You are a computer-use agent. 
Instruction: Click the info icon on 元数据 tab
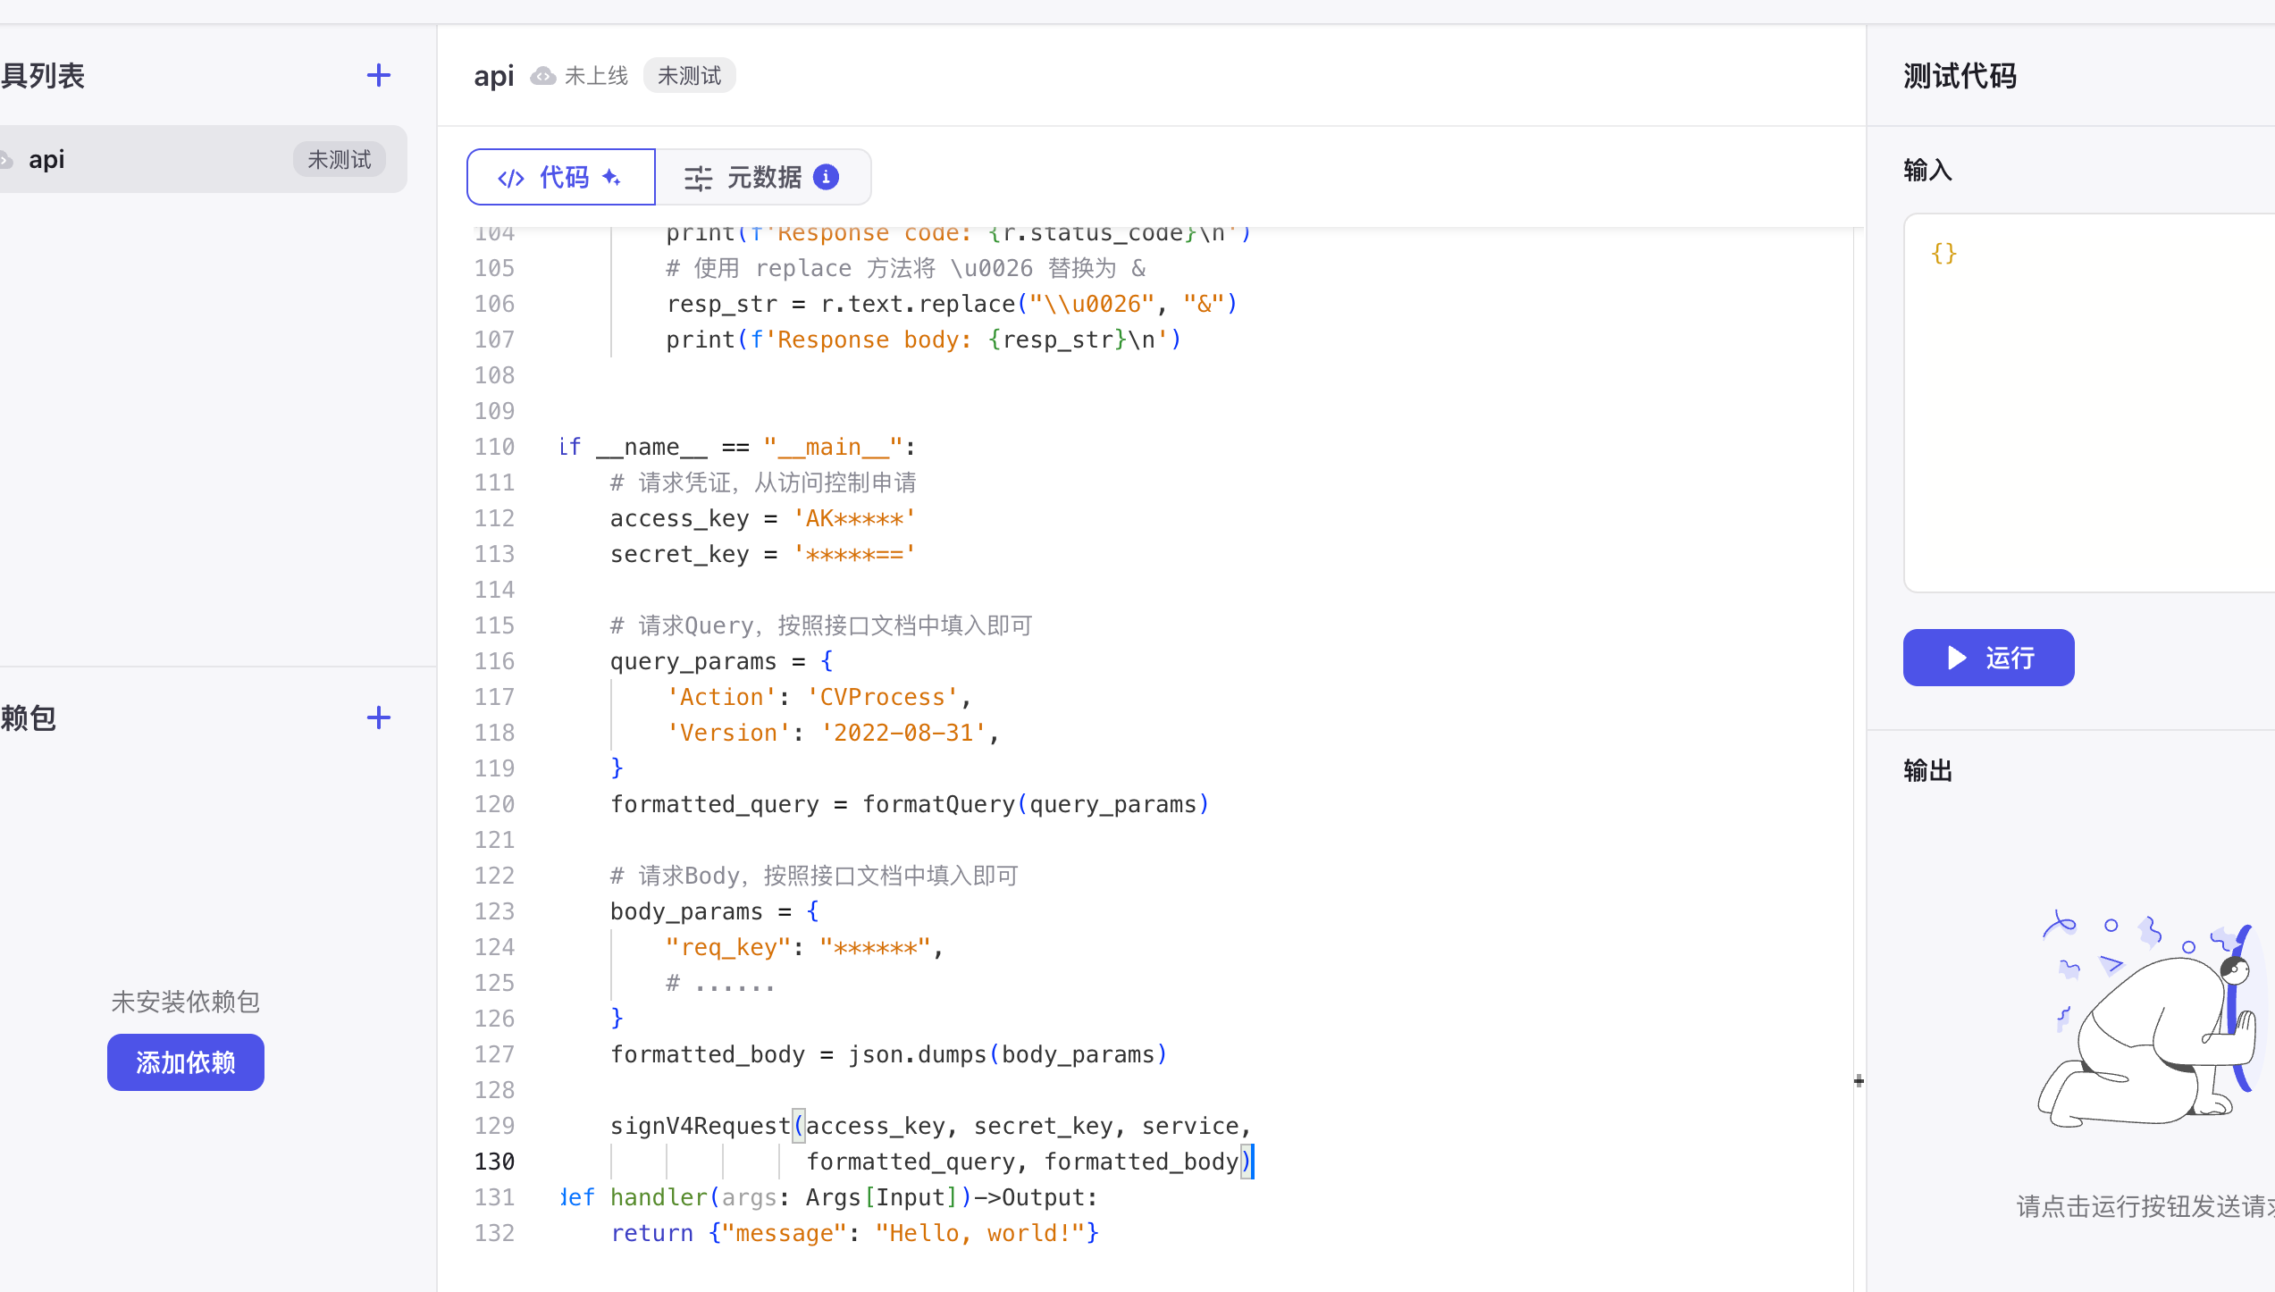pyautogui.click(x=827, y=177)
